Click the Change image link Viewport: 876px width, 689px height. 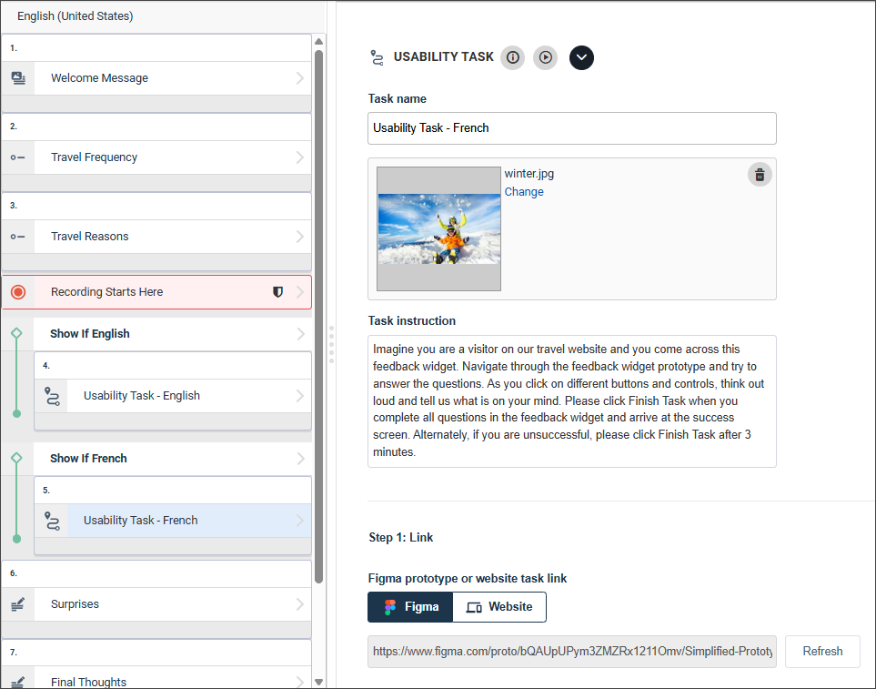(524, 192)
